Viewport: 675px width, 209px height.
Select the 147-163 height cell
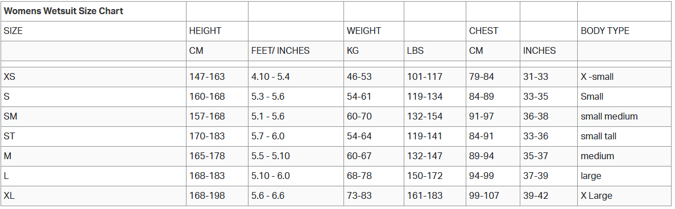[x=207, y=77]
